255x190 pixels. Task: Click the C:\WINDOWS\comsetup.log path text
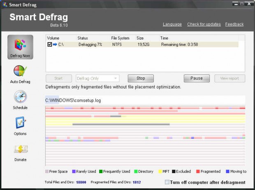73,100
